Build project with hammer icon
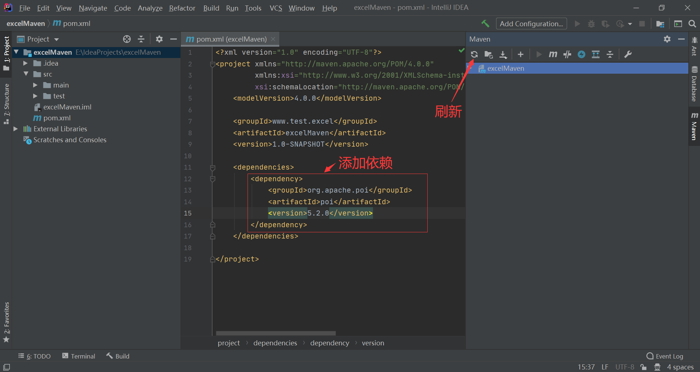 coord(485,24)
